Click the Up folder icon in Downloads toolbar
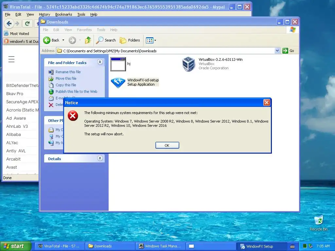 [x=88, y=40]
